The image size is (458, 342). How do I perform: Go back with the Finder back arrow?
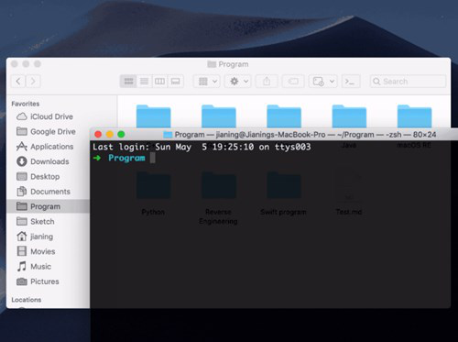(18, 82)
